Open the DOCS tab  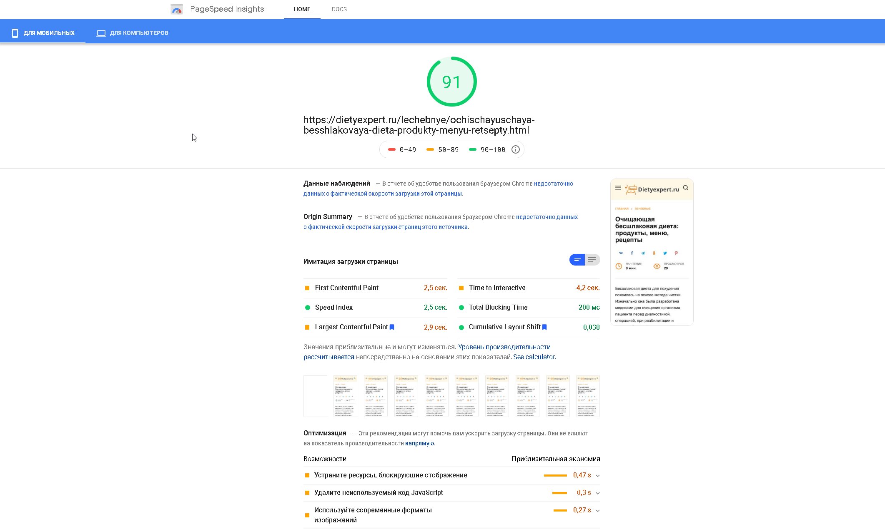click(339, 9)
